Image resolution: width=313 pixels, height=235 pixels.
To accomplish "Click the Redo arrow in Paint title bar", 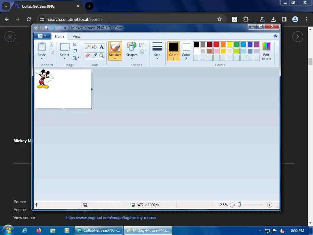I will point(60,28).
